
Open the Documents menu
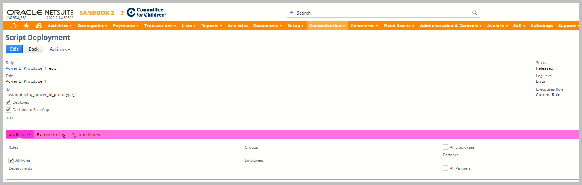coord(267,26)
